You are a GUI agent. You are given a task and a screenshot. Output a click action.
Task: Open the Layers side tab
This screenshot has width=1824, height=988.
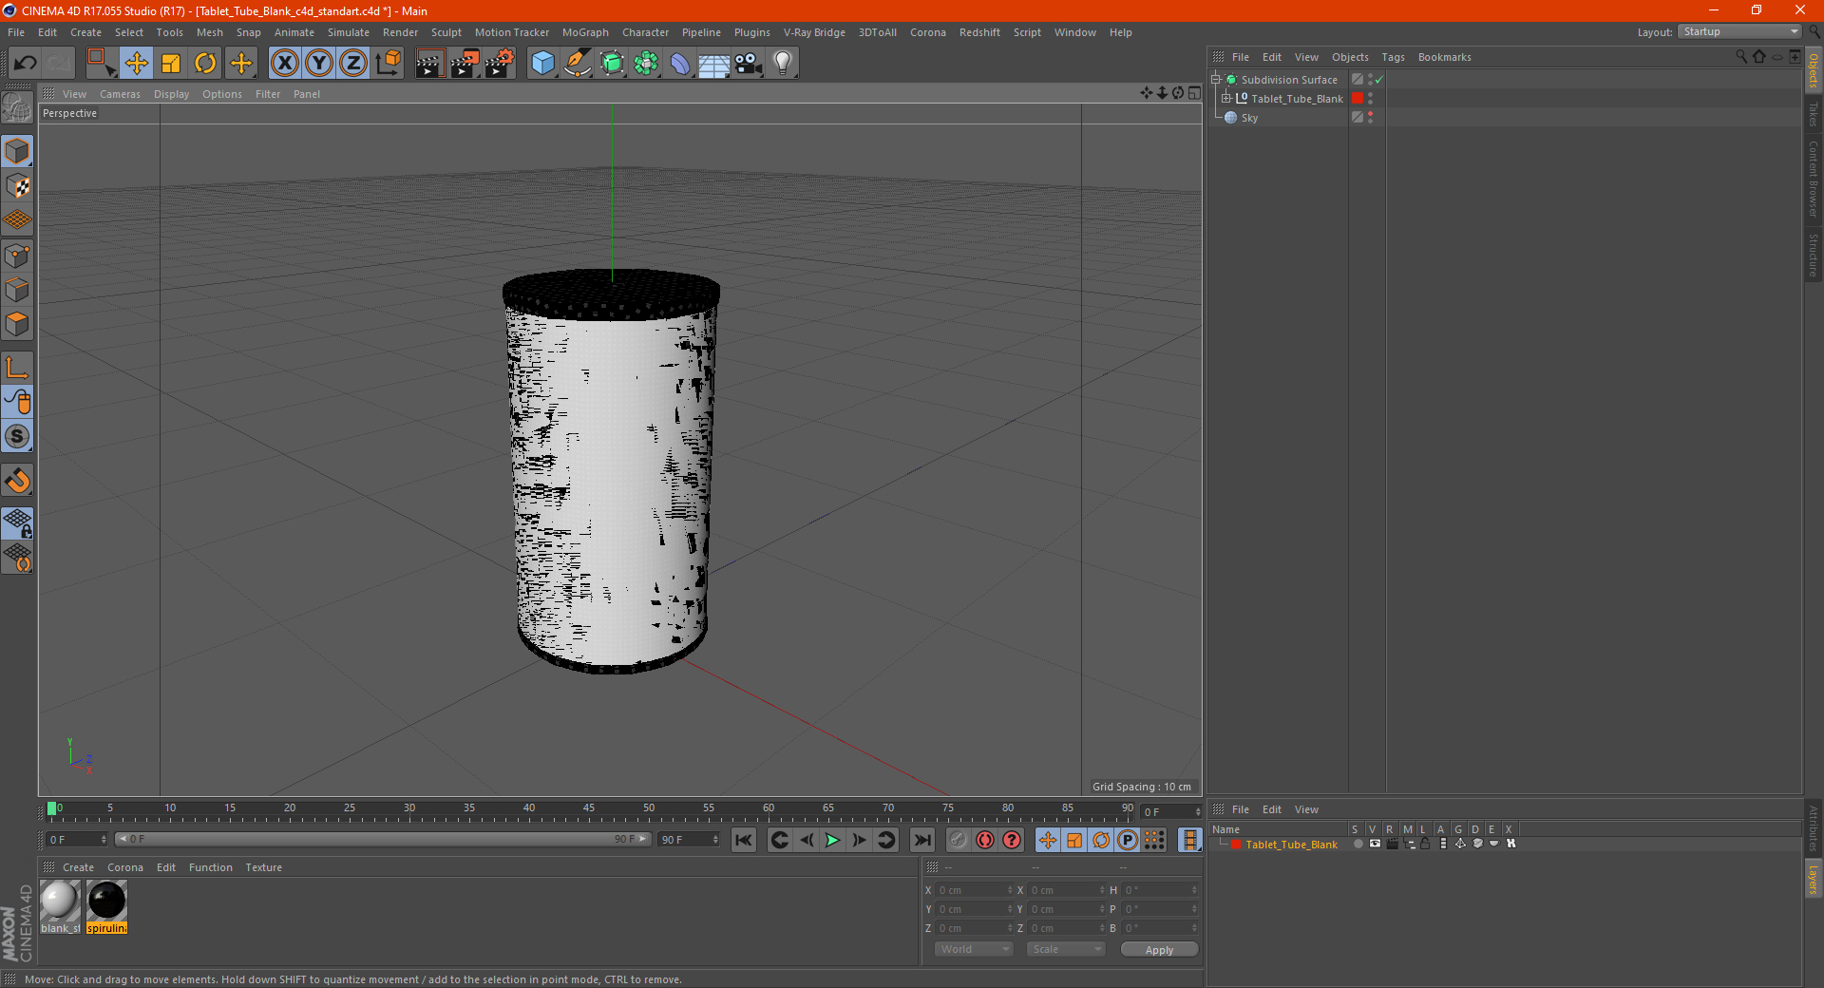click(1813, 880)
